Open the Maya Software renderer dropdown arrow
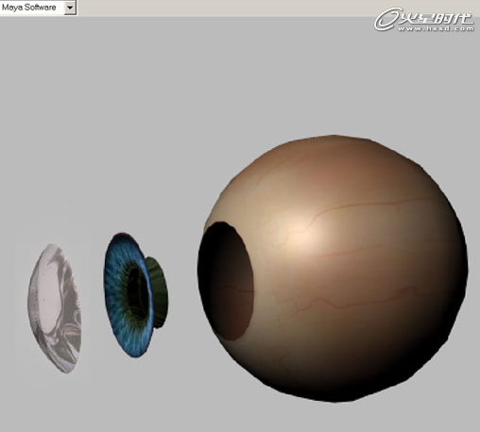 click(x=70, y=8)
